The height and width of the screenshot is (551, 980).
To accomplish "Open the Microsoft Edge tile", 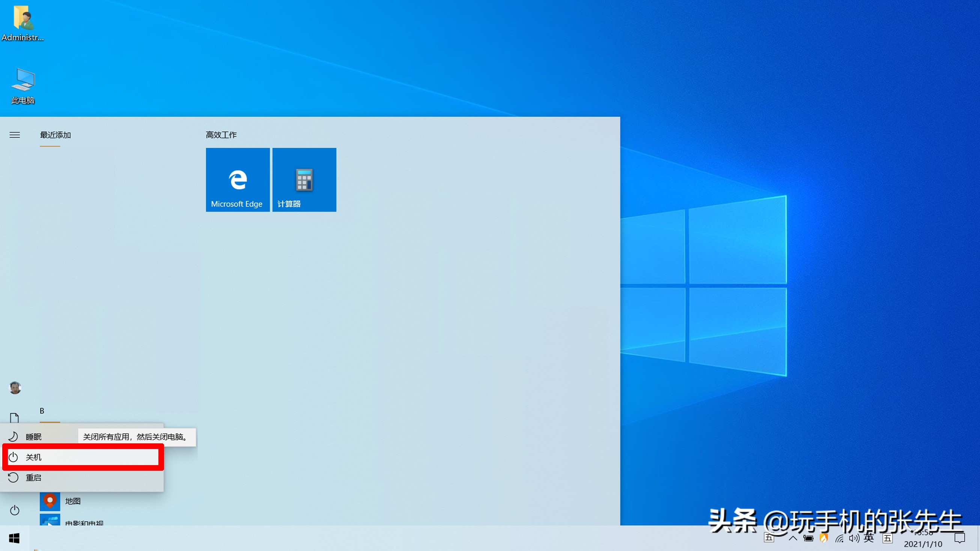I will 237,180.
